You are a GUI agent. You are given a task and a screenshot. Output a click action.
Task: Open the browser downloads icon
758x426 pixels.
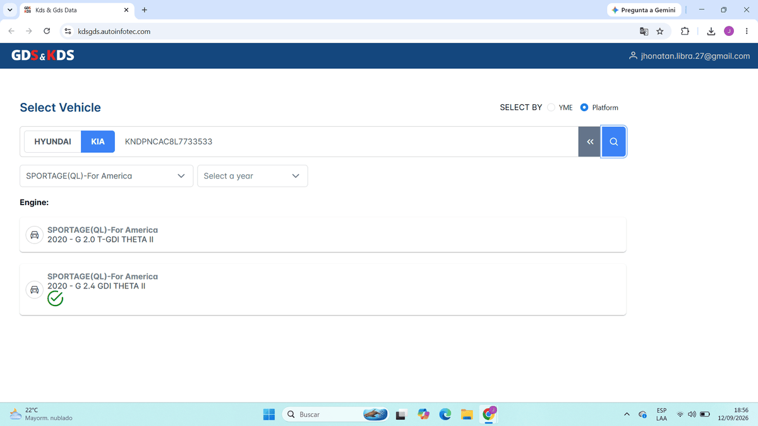(x=711, y=31)
